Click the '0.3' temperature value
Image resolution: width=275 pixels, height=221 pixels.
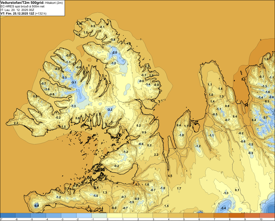coord(267,101)
